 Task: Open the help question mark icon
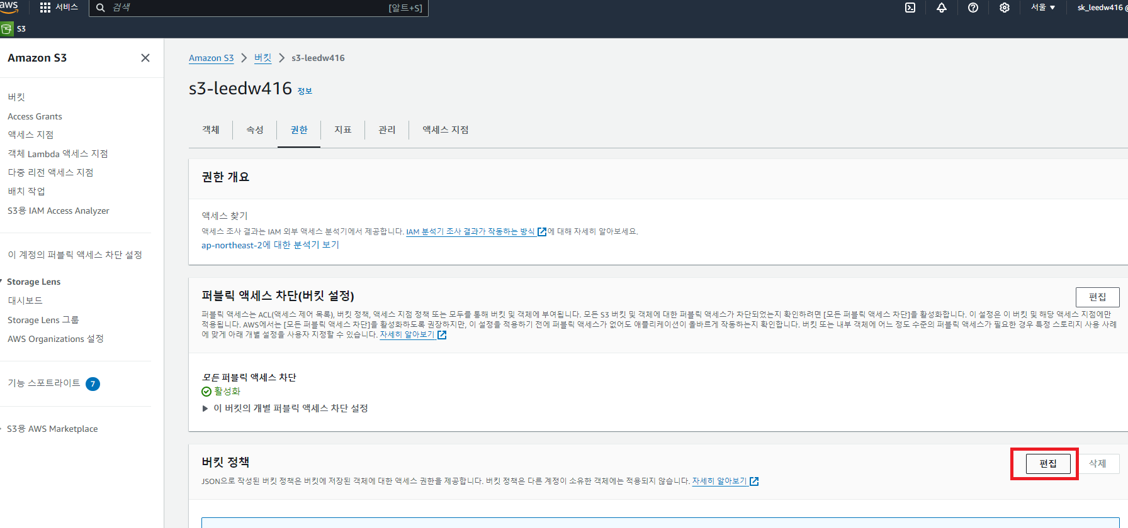973,8
